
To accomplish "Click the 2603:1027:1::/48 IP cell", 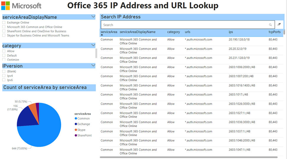I will [239, 113].
